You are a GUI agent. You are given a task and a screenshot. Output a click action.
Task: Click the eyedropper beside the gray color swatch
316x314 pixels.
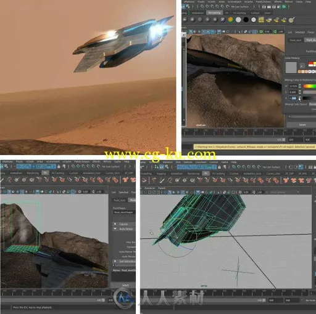(302, 66)
